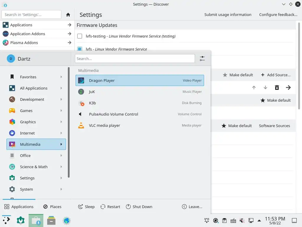
Task: Open Applications in Discover sidebar
Action: click(x=37, y=25)
